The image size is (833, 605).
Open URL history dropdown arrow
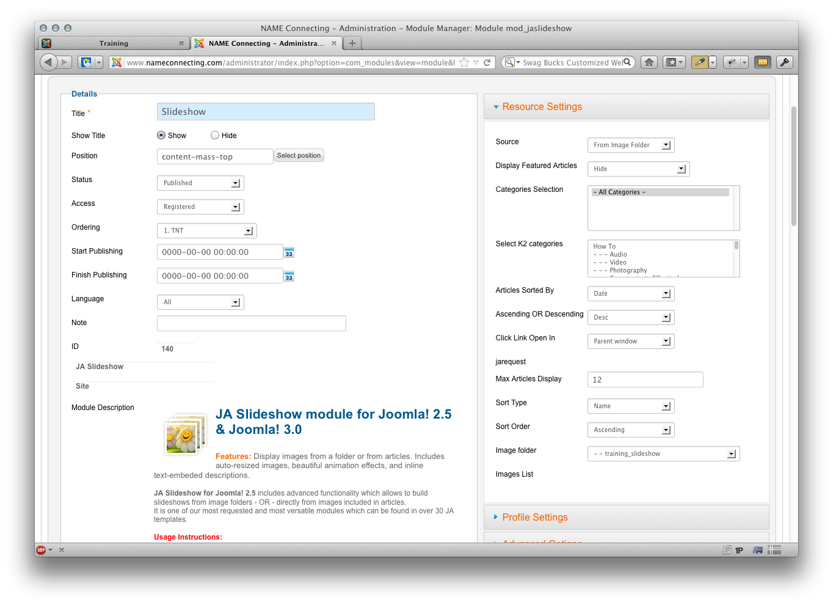[476, 62]
